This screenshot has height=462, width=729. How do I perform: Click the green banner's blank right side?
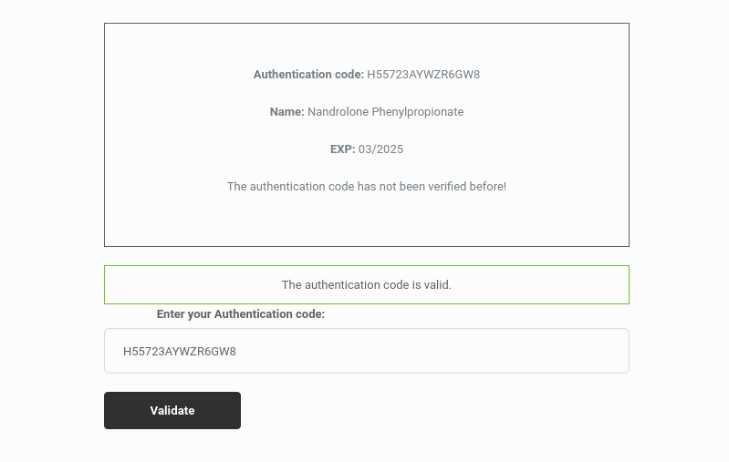544,284
